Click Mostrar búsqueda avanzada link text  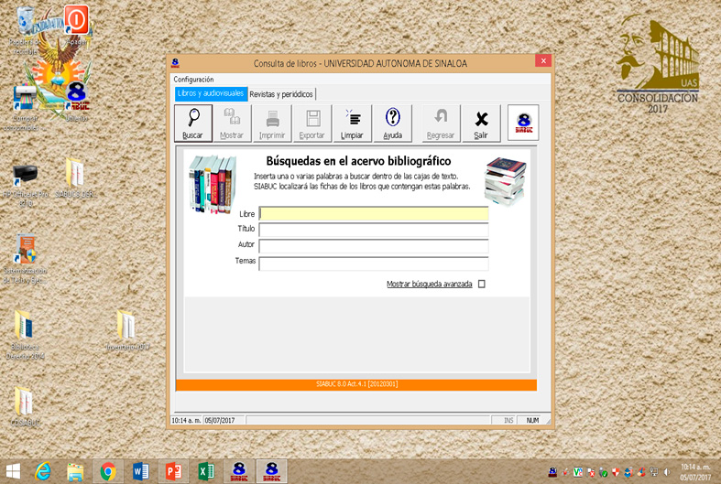point(430,285)
